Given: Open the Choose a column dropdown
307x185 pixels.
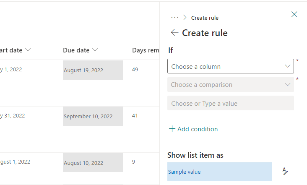Looking at the screenshot, I should pyautogui.click(x=230, y=66).
